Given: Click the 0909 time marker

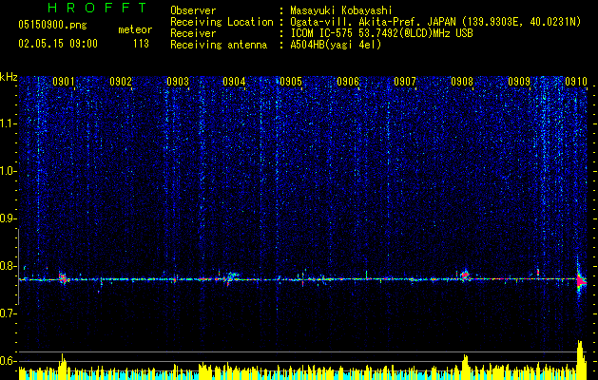Looking at the screenshot, I should [x=519, y=82].
